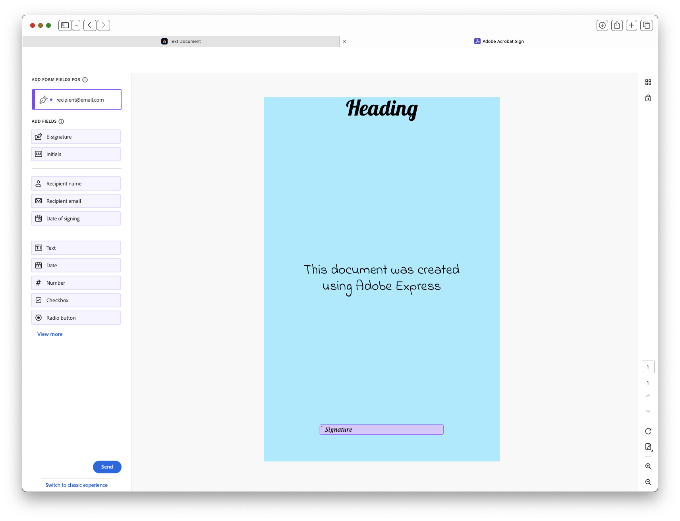Click the rotate/refresh icon

[x=648, y=431]
